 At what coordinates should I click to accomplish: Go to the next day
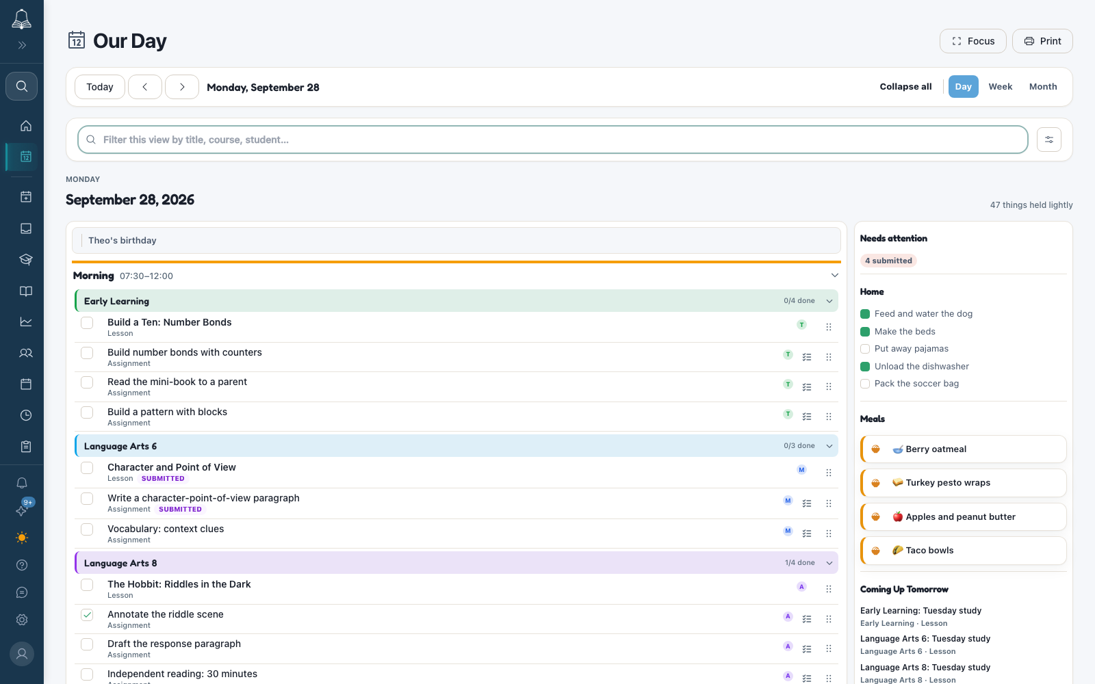[182, 87]
